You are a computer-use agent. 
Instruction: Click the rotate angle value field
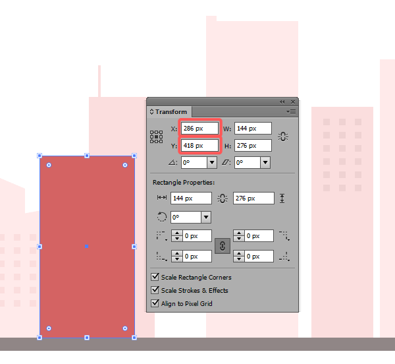pos(194,162)
